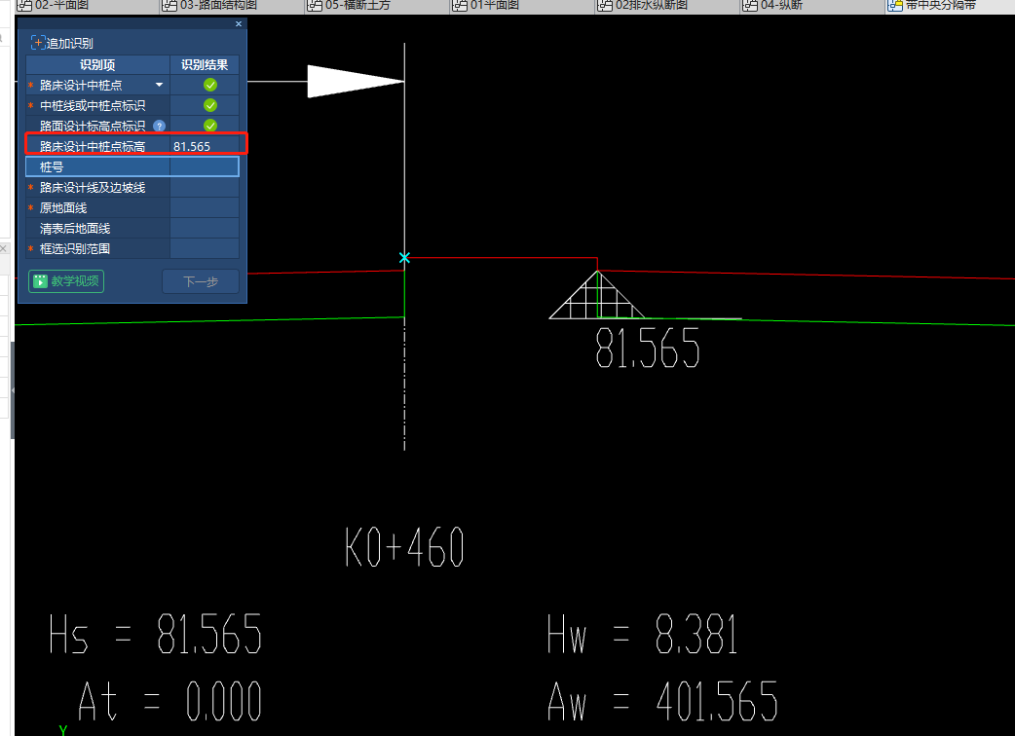This screenshot has width=1015, height=736.
Task: Select the 原地面线 recognition item
Action: pyautogui.click(x=63, y=208)
